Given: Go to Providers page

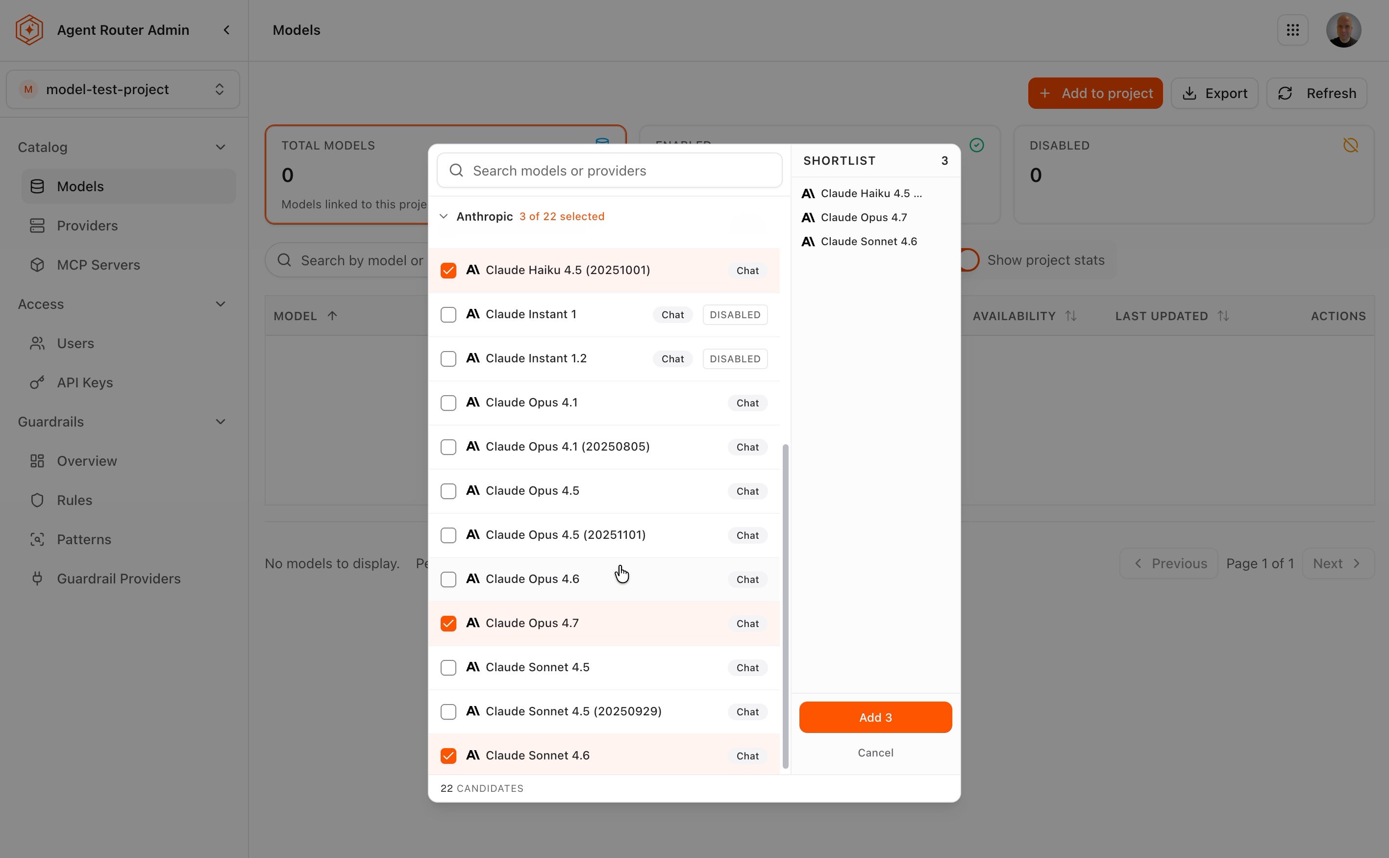Looking at the screenshot, I should point(129,225).
